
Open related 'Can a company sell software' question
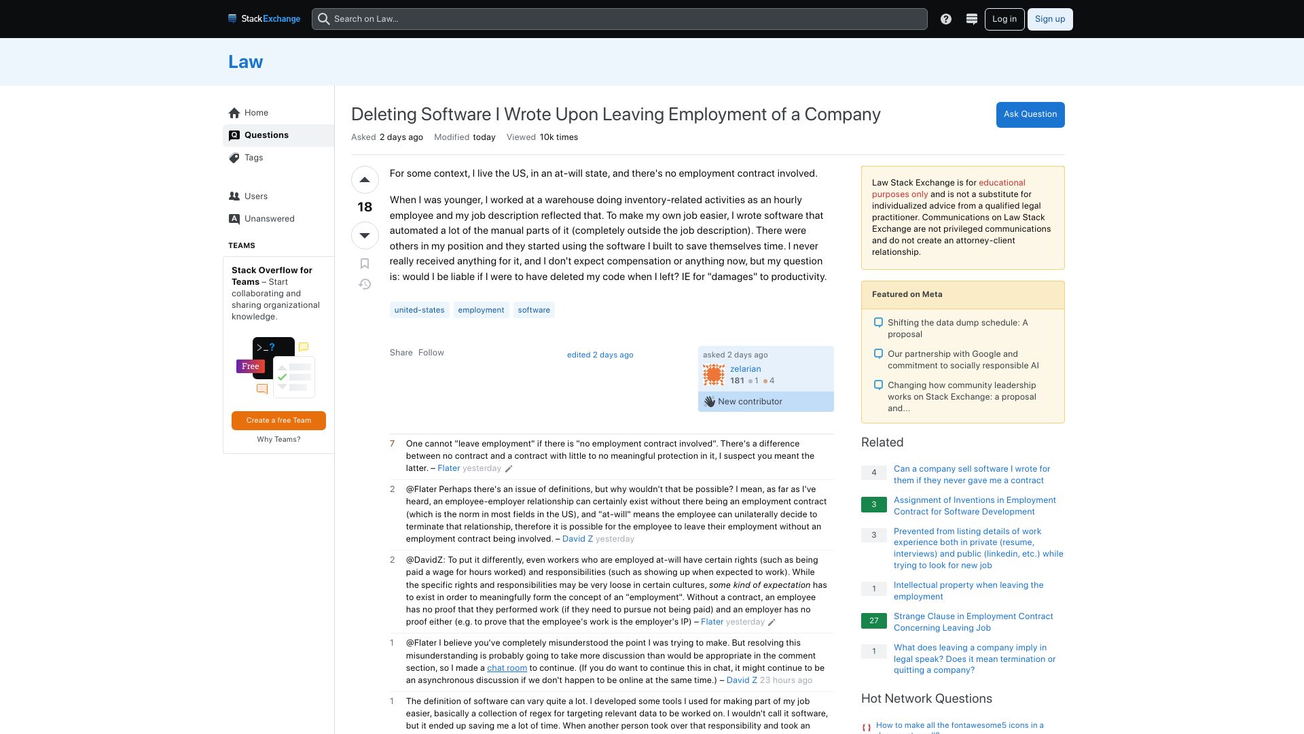point(972,474)
